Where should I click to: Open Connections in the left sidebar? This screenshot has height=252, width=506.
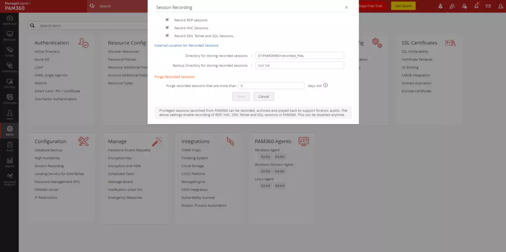(10, 68)
